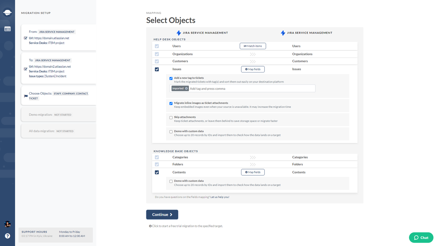Screen dimensions: 438x246
Task: Click the 'imported' tag chip
Action: click(180, 88)
